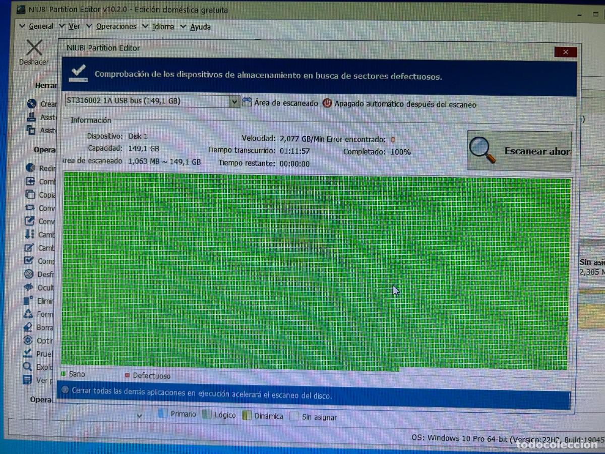This screenshot has width=605, height=454.
Task: Click the Ocult hide partition icon
Action: tap(29, 288)
